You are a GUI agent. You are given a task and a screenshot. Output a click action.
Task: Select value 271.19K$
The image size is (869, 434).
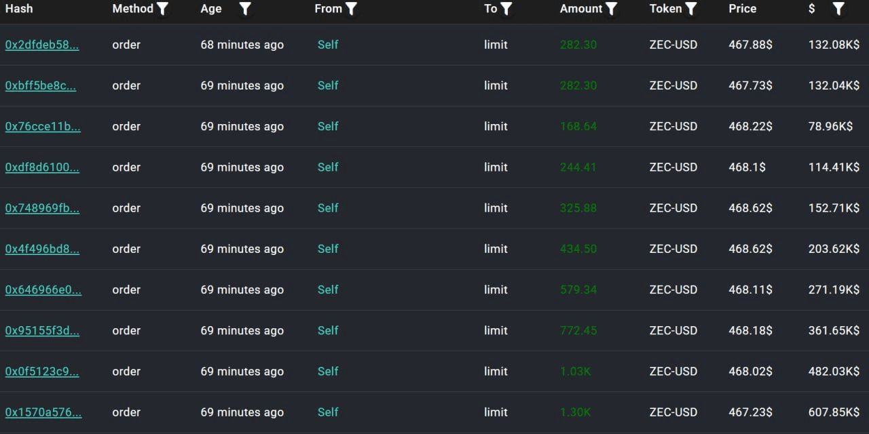[834, 290]
